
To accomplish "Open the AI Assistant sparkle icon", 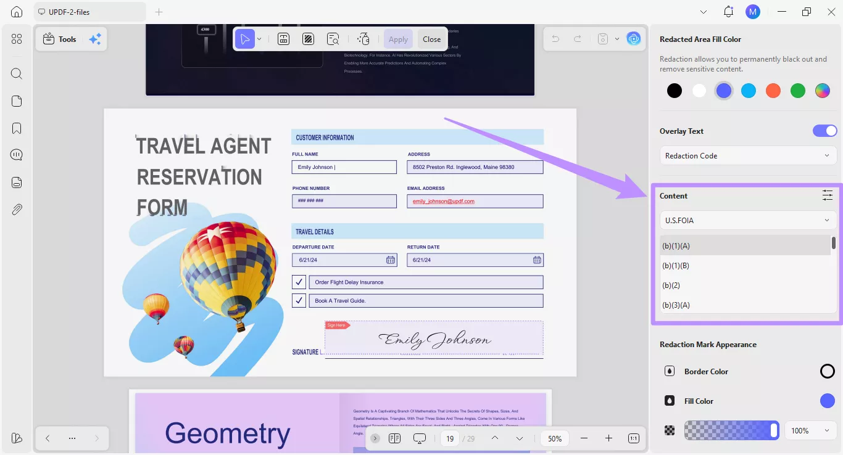I will (95, 38).
